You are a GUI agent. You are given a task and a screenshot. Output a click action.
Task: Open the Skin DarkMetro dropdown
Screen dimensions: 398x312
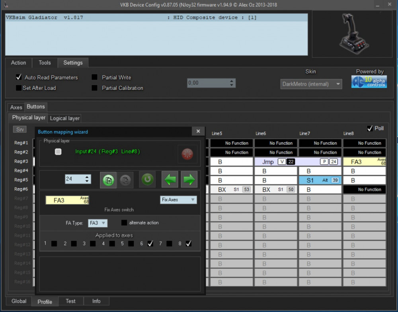311,84
